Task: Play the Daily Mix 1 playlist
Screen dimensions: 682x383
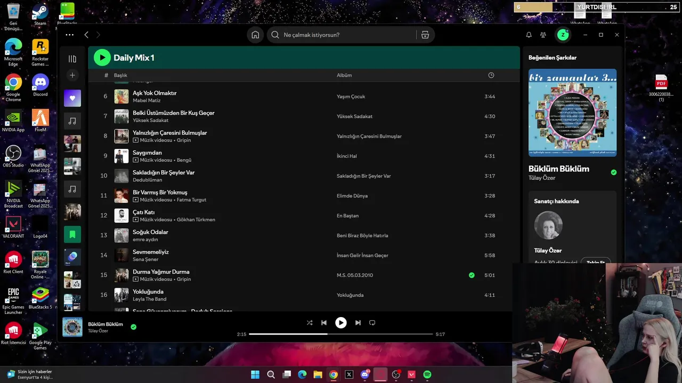Action: [102, 57]
